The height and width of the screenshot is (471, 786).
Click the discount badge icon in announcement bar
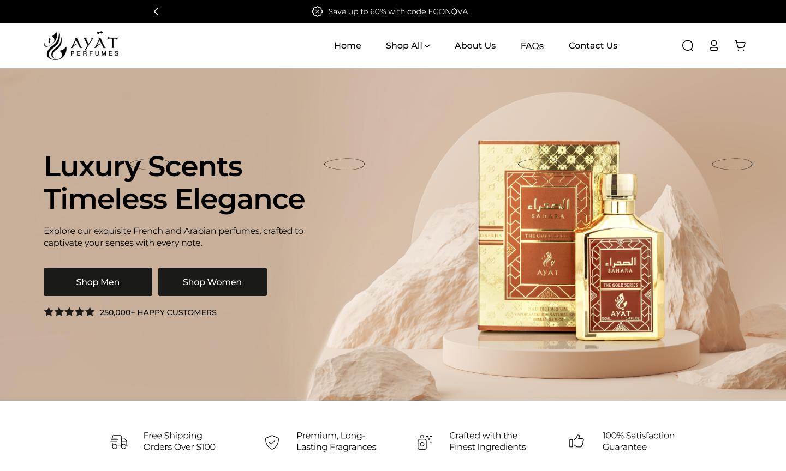click(317, 11)
